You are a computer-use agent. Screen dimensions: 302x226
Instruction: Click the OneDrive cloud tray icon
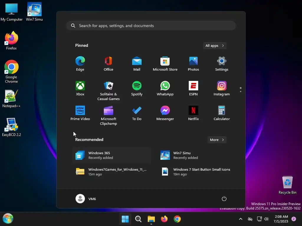(250, 219)
